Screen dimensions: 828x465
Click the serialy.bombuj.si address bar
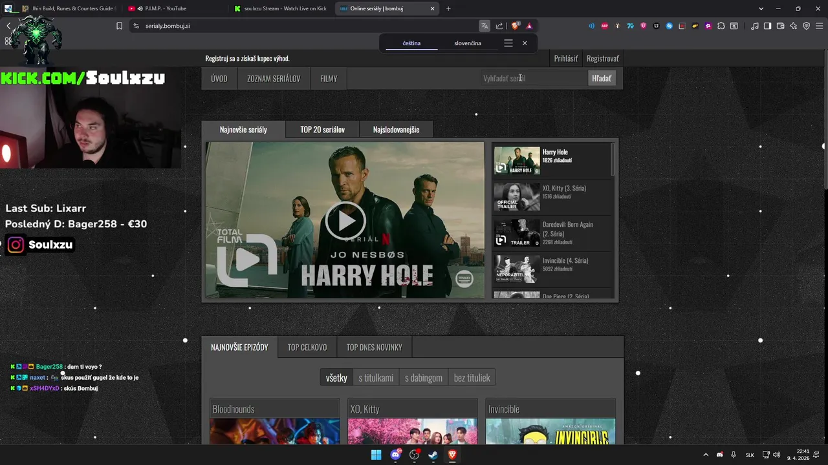click(x=304, y=26)
